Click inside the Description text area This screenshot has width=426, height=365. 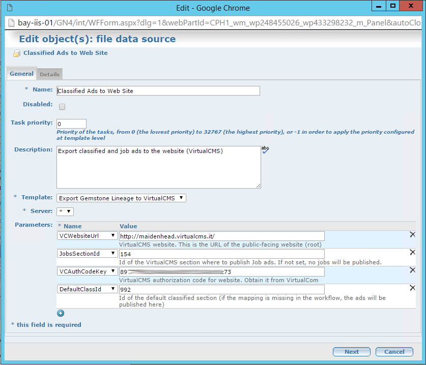[x=159, y=167]
